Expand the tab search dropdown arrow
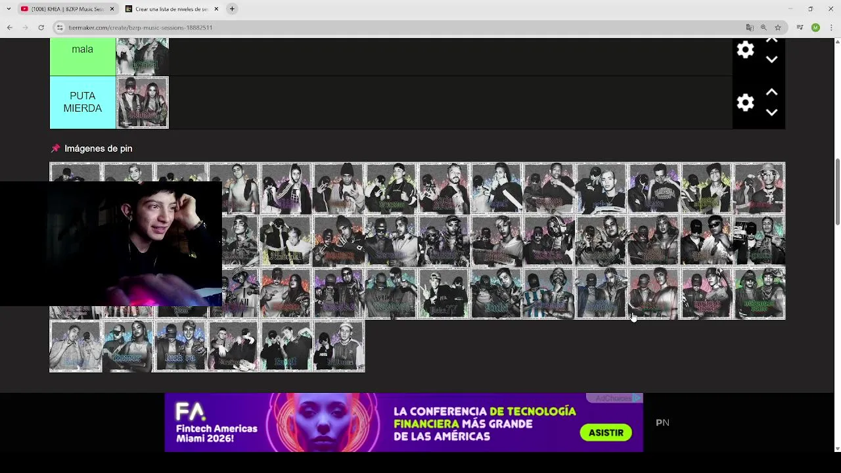 pyautogui.click(x=9, y=9)
